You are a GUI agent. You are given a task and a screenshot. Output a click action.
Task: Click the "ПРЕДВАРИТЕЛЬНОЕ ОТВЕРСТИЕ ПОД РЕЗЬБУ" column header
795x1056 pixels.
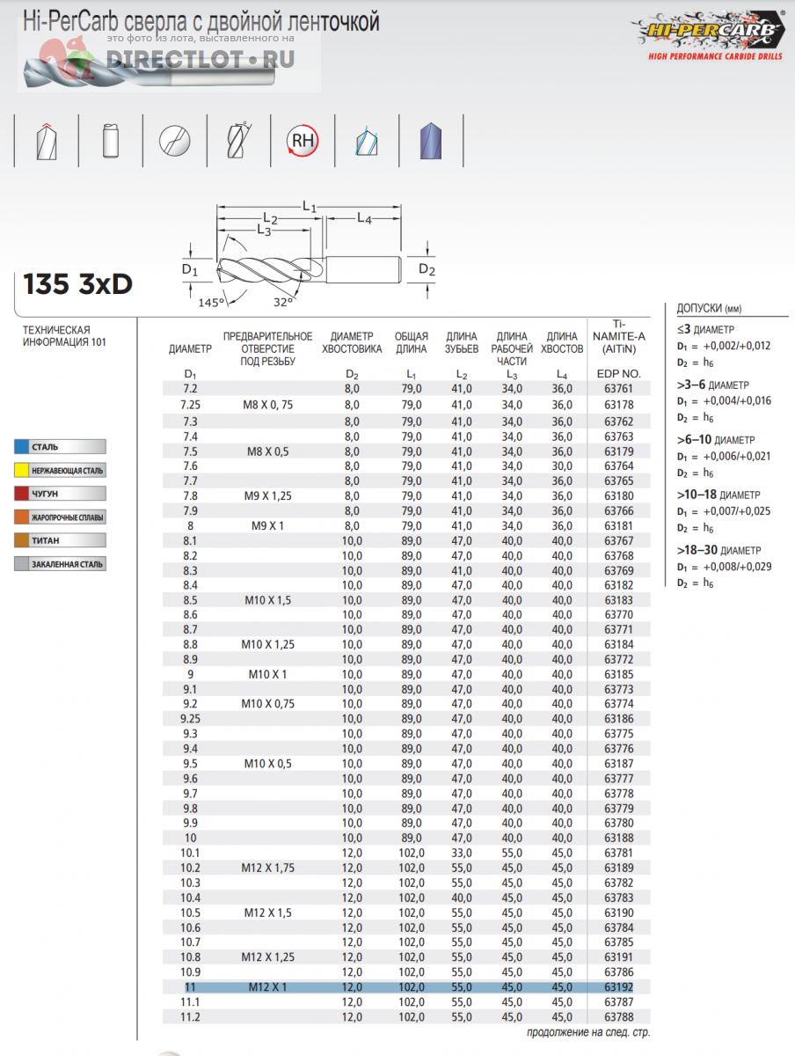tap(267, 349)
